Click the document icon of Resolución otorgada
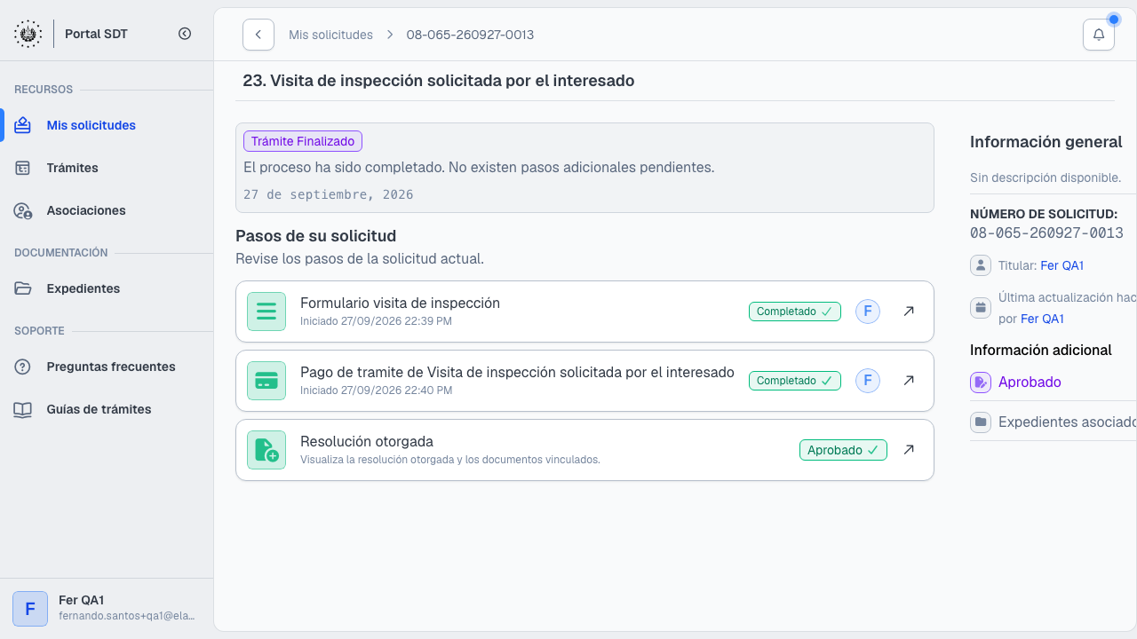The width and height of the screenshot is (1137, 639). point(266,450)
